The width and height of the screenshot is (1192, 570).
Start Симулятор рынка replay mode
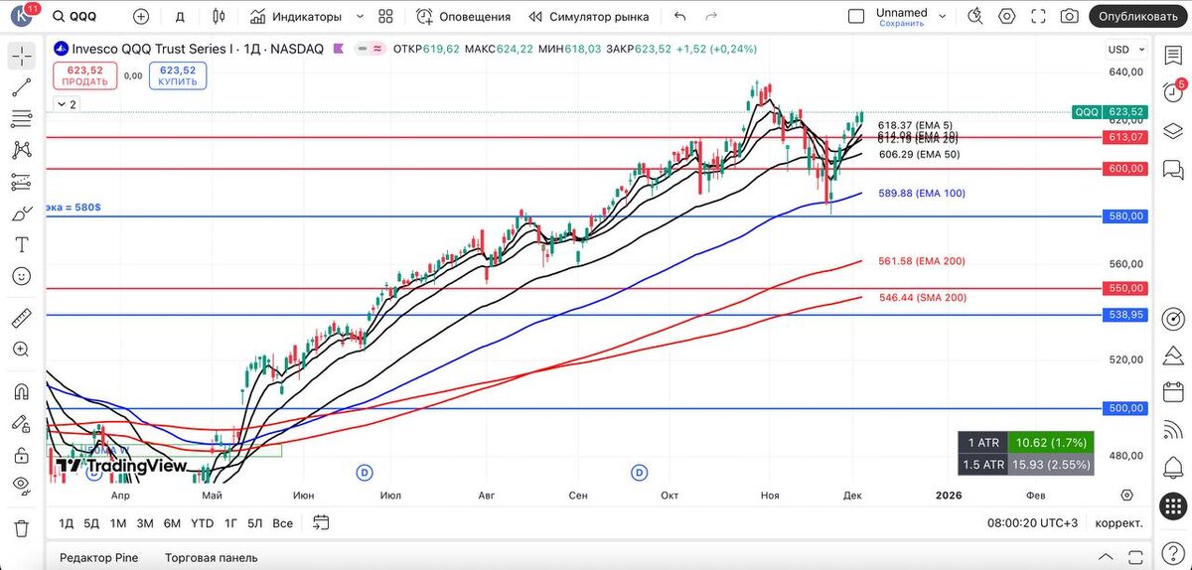tap(588, 17)
